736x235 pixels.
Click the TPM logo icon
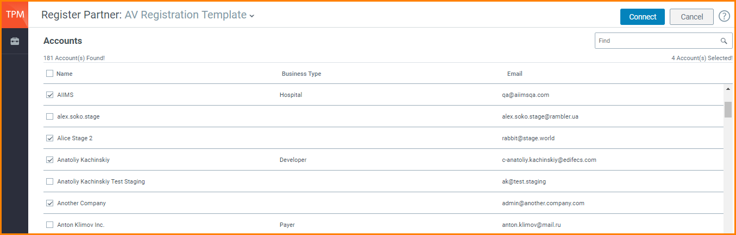[x=15, y=15]
